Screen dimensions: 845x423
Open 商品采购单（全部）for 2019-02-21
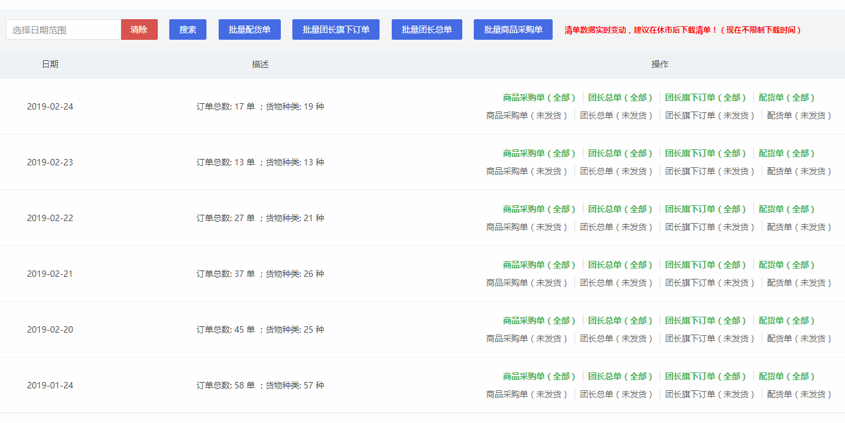(539, 265)
